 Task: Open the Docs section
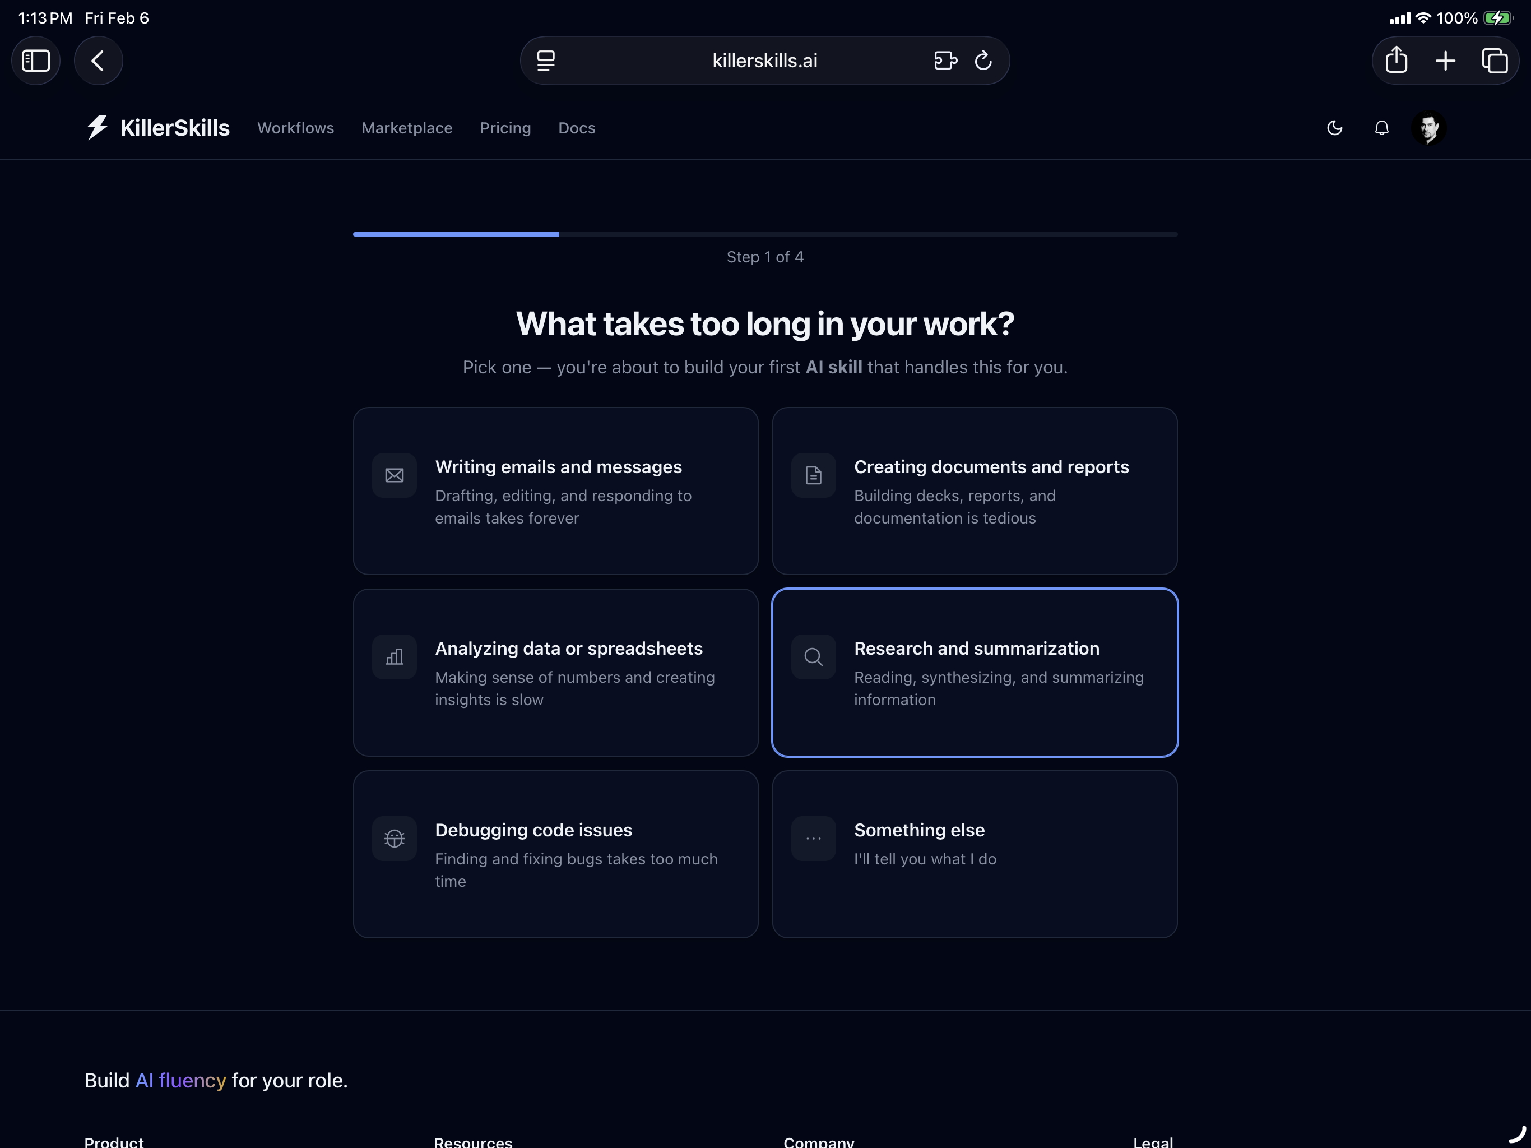click(576, 128)
